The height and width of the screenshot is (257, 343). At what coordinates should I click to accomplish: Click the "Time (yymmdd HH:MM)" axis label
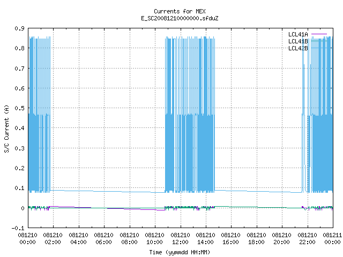pyautogui.click(x=180, y=252)
